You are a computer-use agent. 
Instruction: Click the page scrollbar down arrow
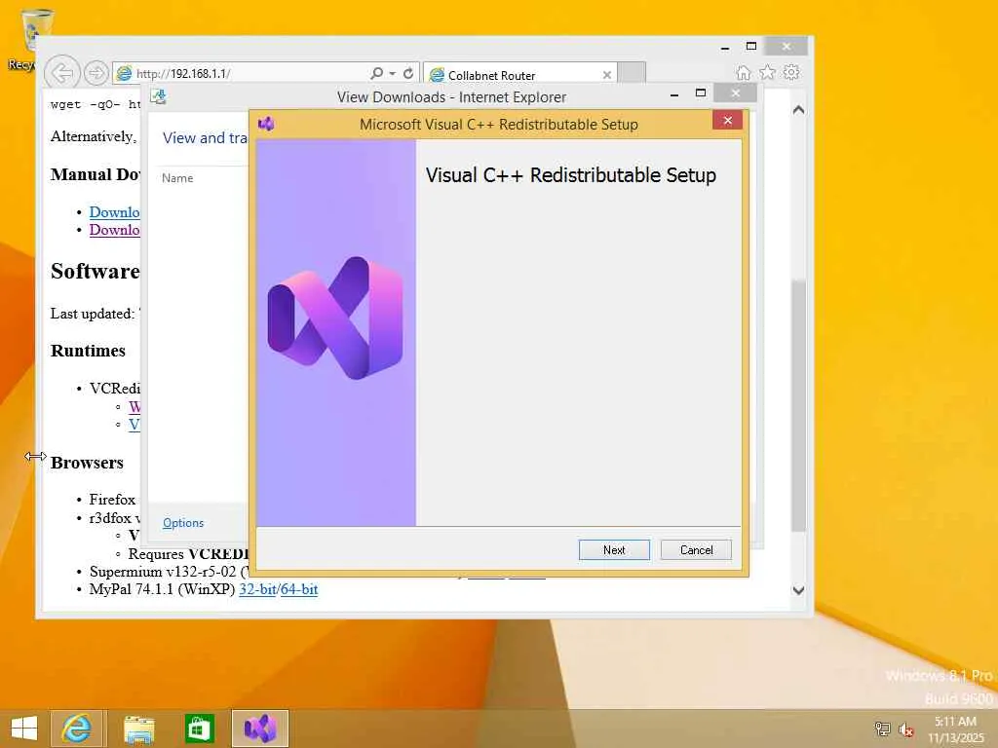[x=799, y=590]
